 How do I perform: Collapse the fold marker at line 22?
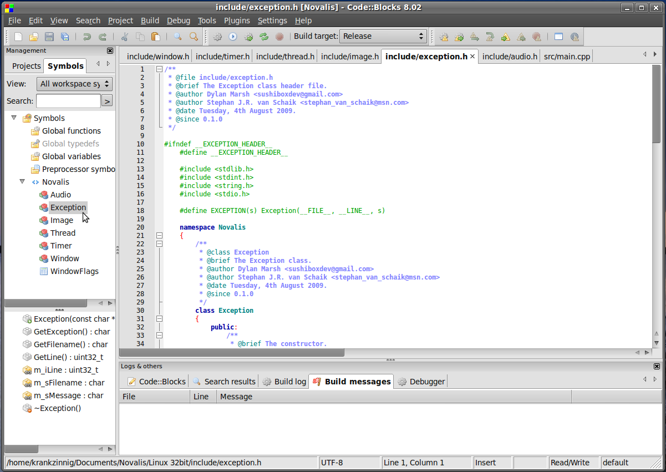pyautogui.click(x=159, y=243)
